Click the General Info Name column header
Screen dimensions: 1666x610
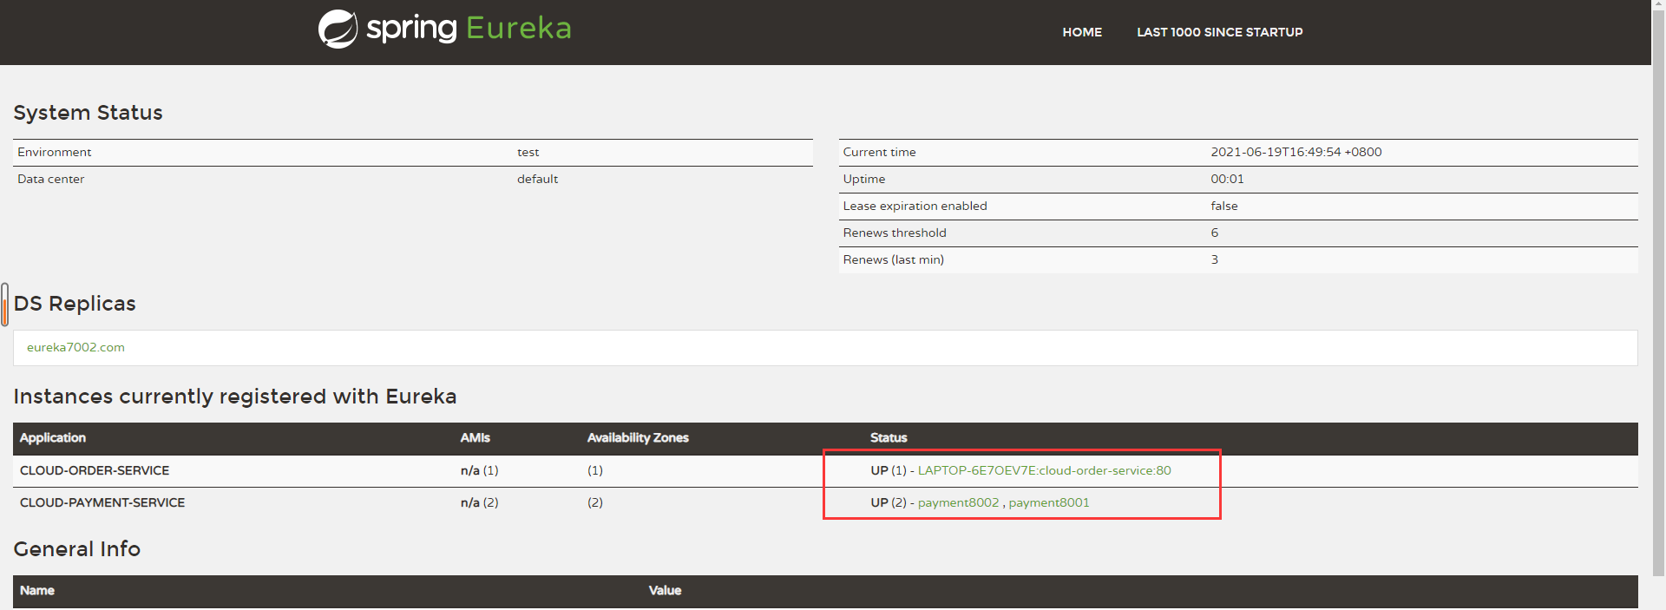coord(37,591)
